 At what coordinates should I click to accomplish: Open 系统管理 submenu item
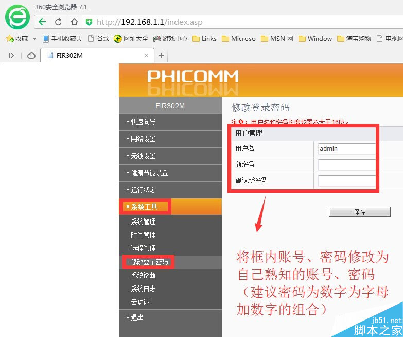point(143,222)
